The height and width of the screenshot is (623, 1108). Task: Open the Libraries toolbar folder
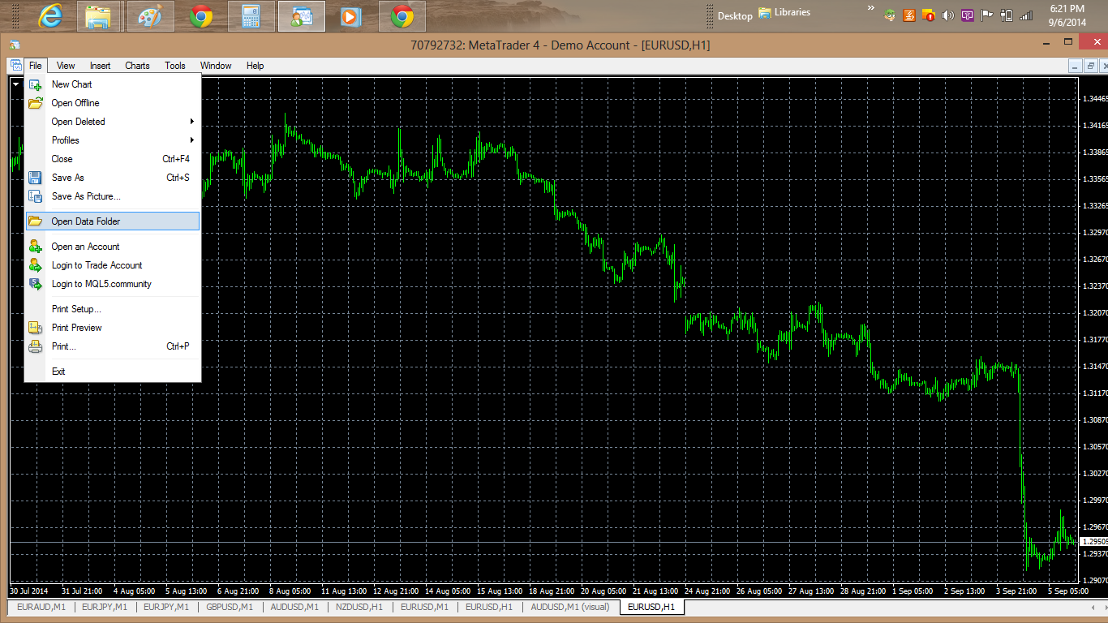[784, 12]
